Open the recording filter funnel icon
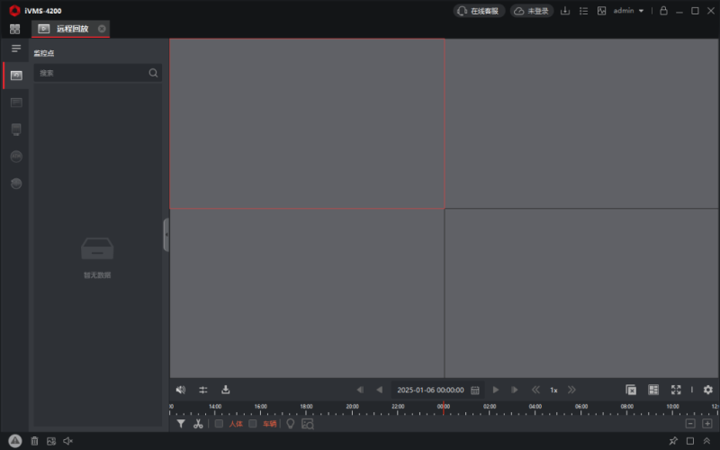This screenshot has width=720, height=450. pos(181,423)
